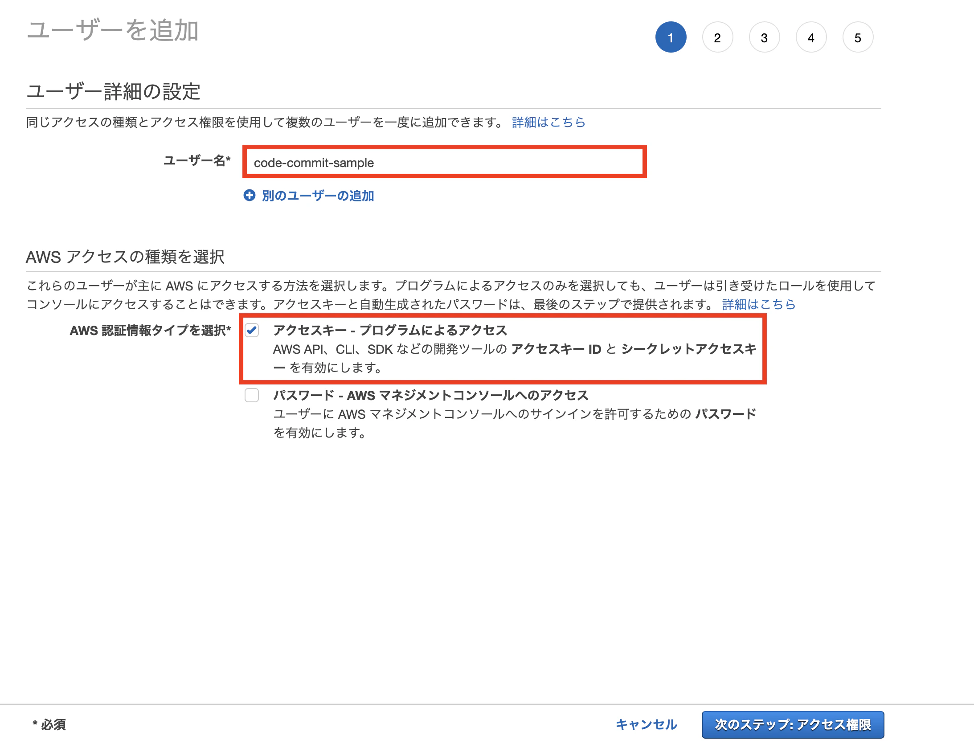Click the アクセスキー - プログラムによるアクセス label

pos(390,330)
